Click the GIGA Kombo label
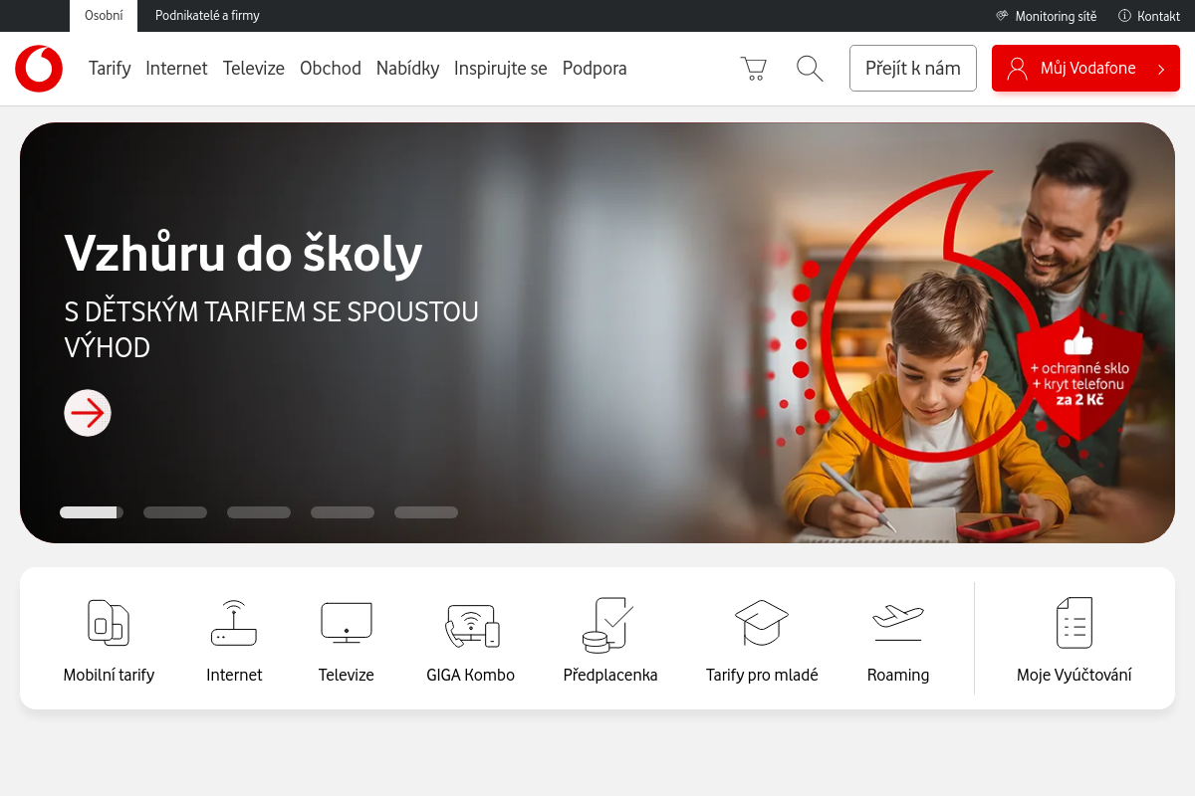 point(471,675)
